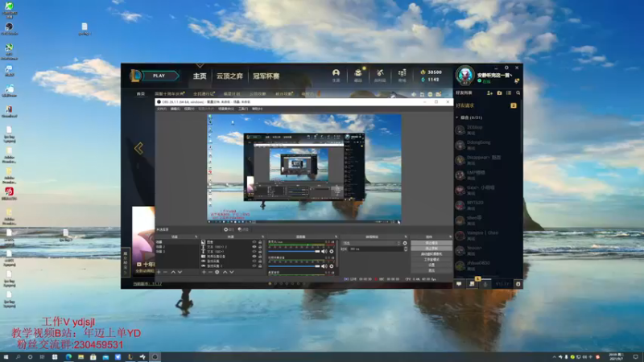Open the 文件 menu in OBS
Image resolution: width=644 pixels, height=362 pixels.
coord(162,109)
